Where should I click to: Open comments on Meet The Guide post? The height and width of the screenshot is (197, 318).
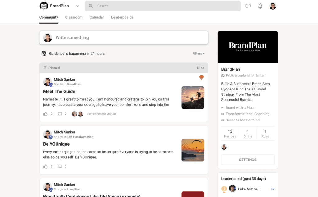60,114
